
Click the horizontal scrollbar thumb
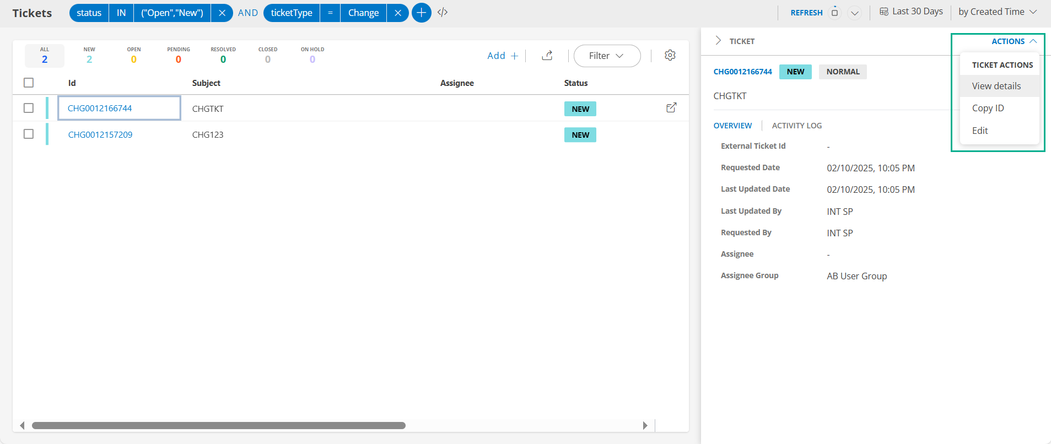click(219, 425)
